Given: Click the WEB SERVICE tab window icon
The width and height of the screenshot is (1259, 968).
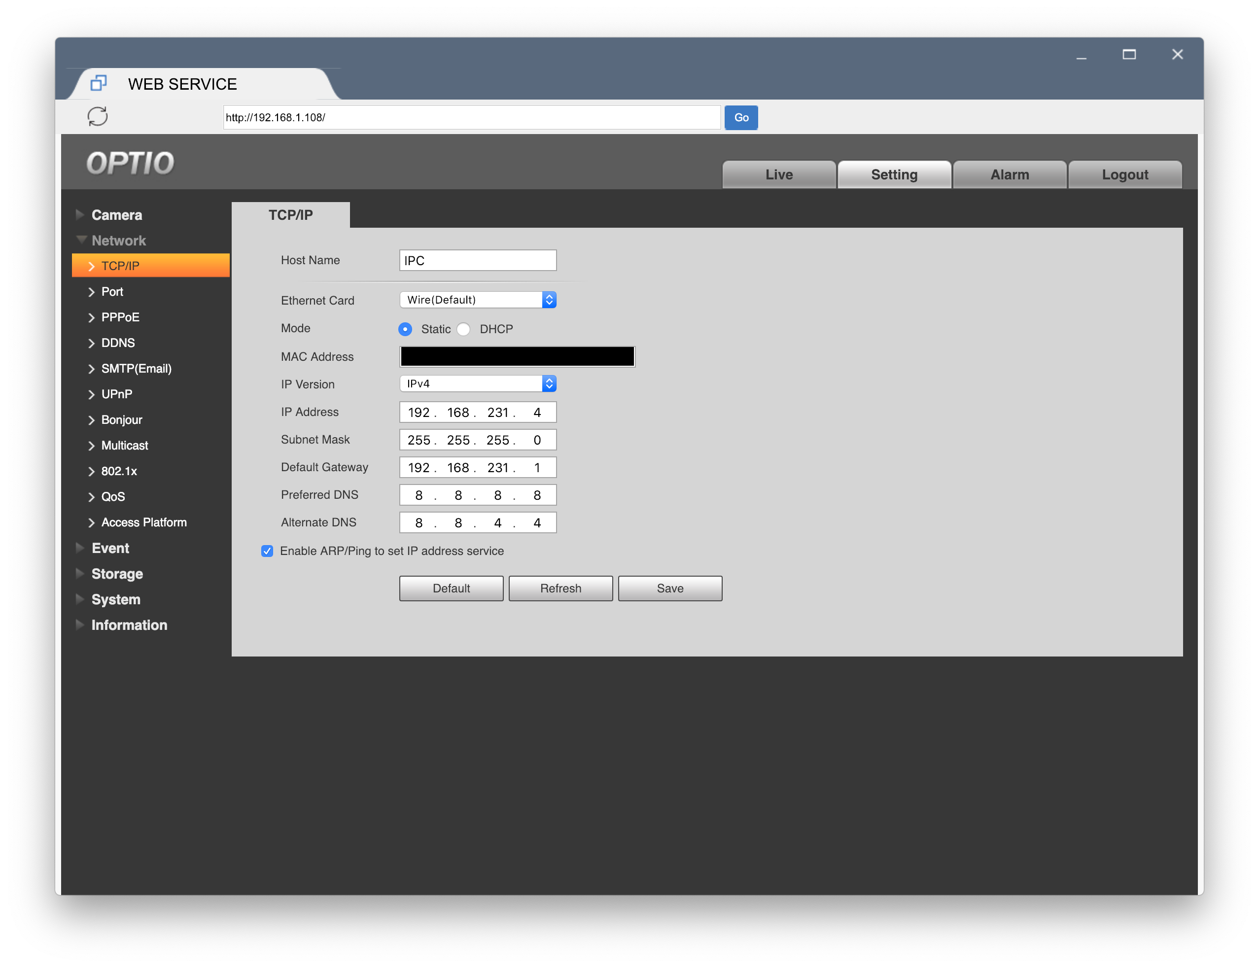Looking at the screenshot, I should click(99, 84).
